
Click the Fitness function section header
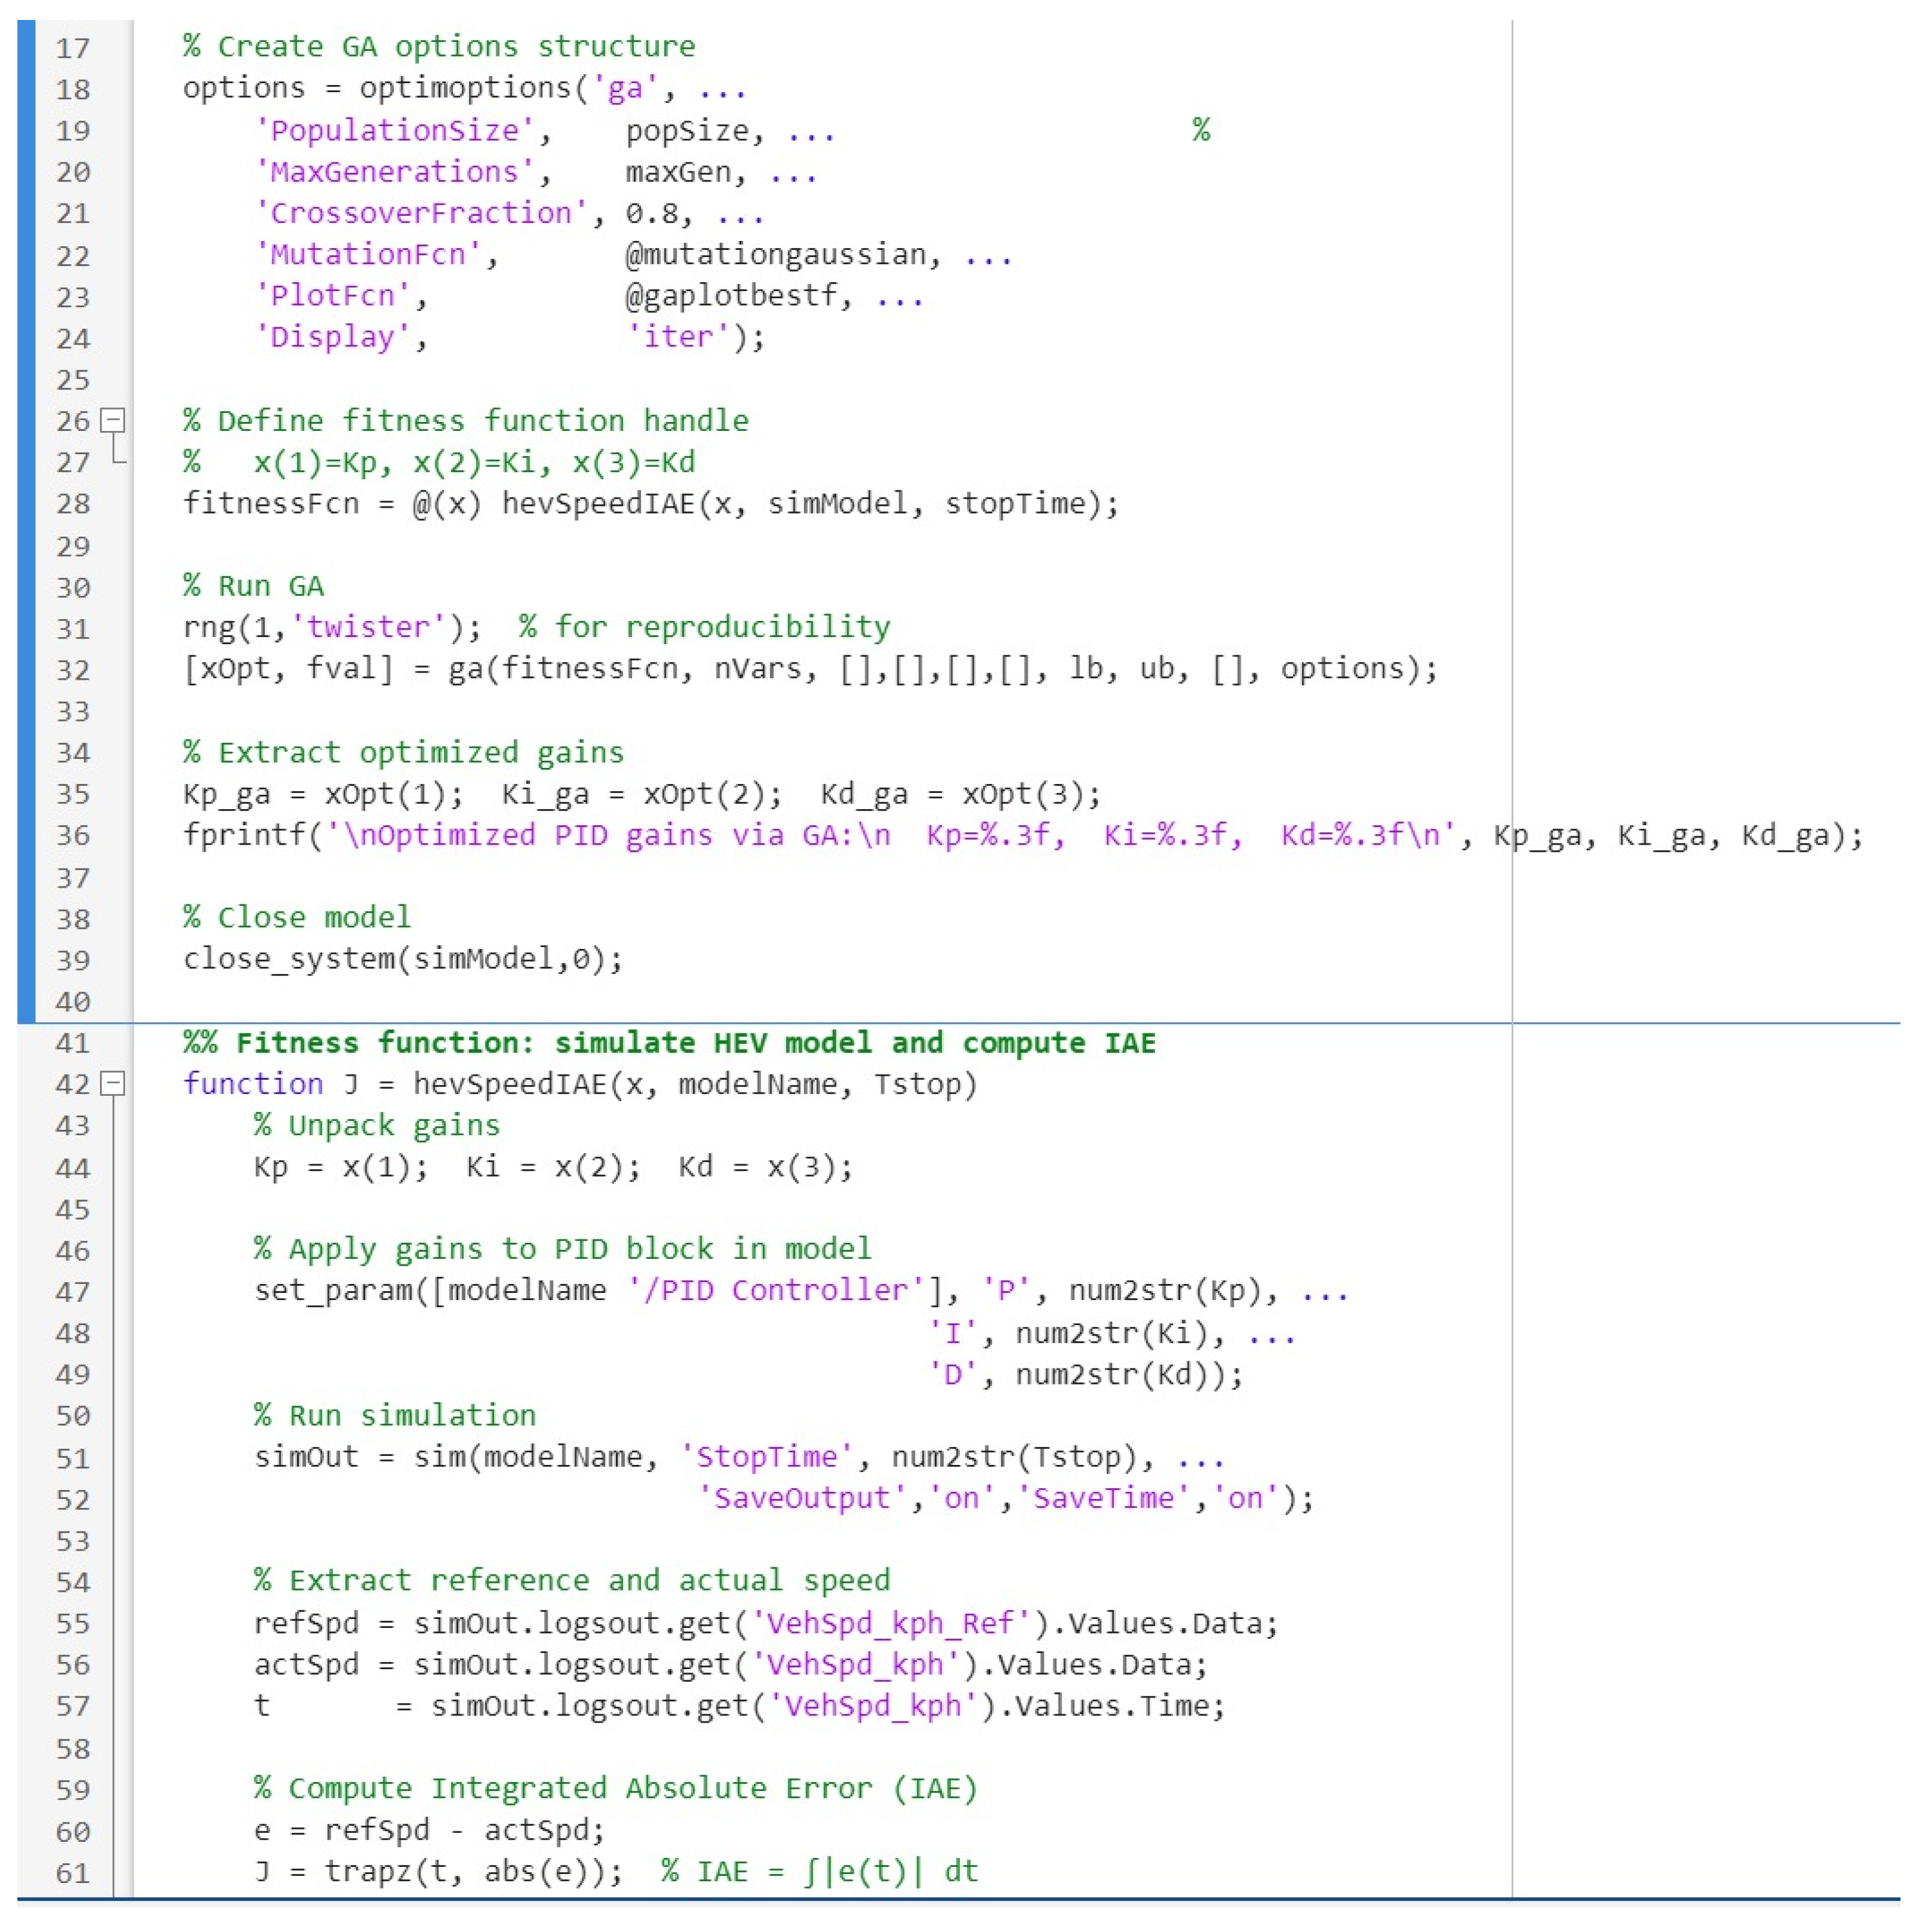669,1043
